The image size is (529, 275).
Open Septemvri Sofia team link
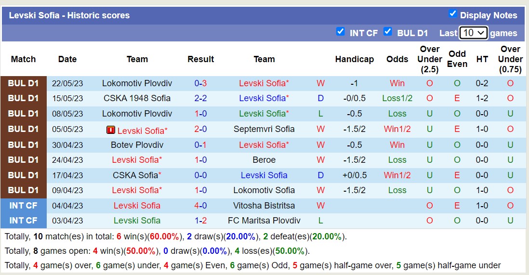tap(264, 129)
